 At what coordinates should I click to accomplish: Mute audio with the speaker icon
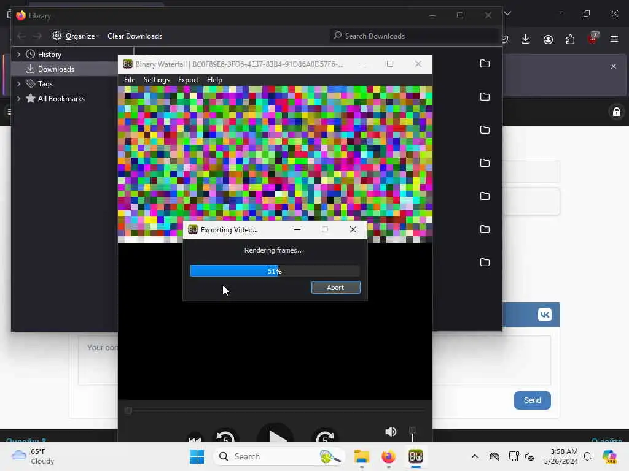(x=391, y=432)
